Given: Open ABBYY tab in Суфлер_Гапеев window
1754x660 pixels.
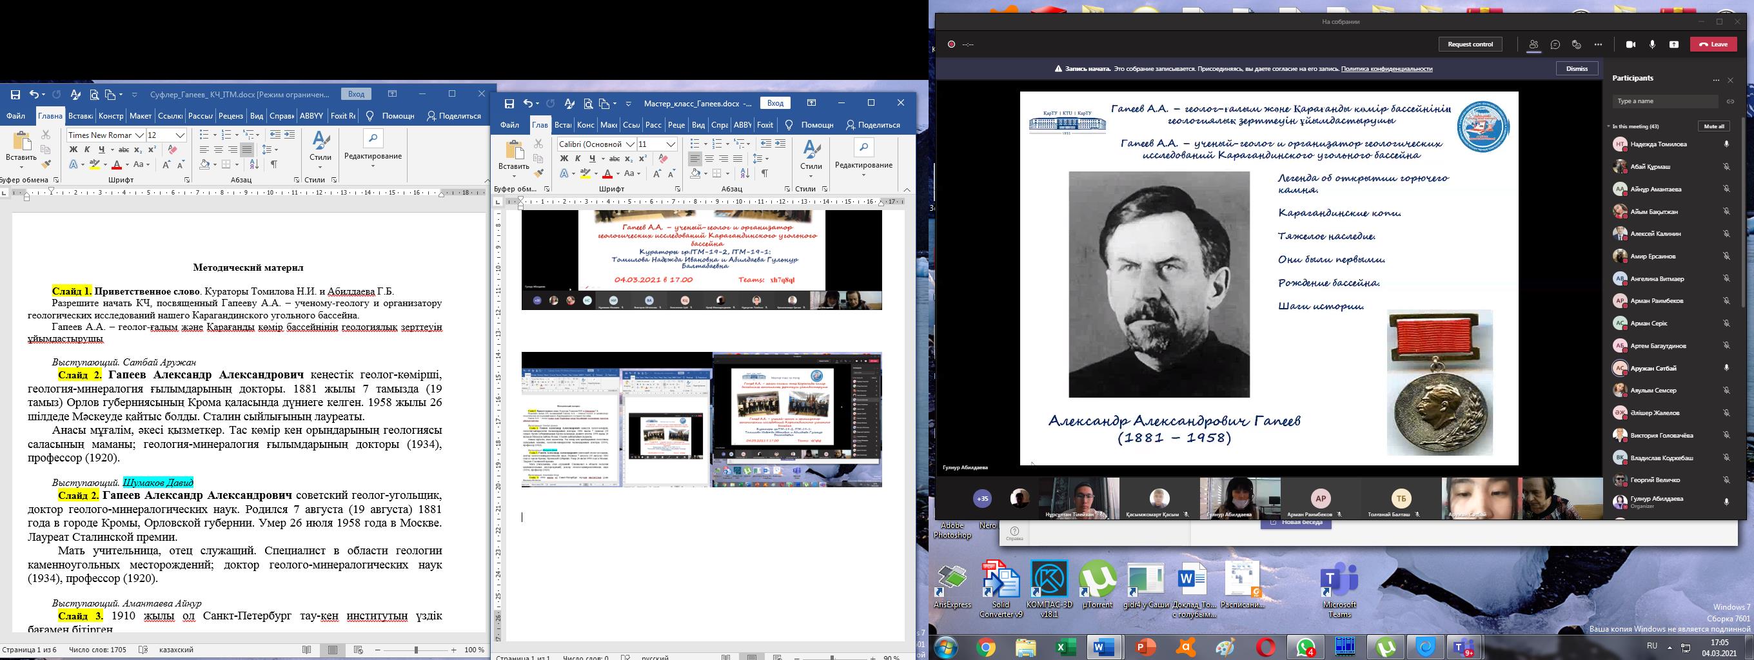Looking at the screenshot, I should pos(311,115).
